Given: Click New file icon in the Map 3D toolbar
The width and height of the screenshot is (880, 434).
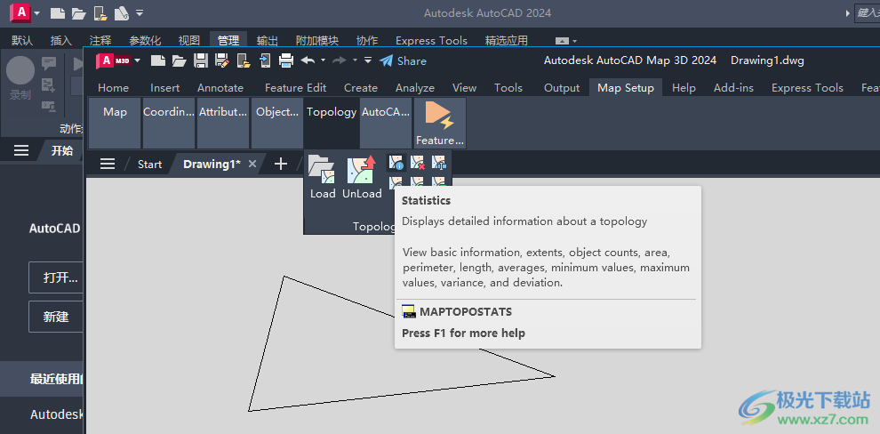Looking at the screenshot, I should (158, 60).
